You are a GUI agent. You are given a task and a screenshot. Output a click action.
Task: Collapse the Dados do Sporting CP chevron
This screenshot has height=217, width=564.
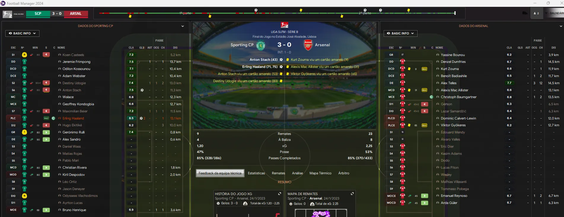183,26
